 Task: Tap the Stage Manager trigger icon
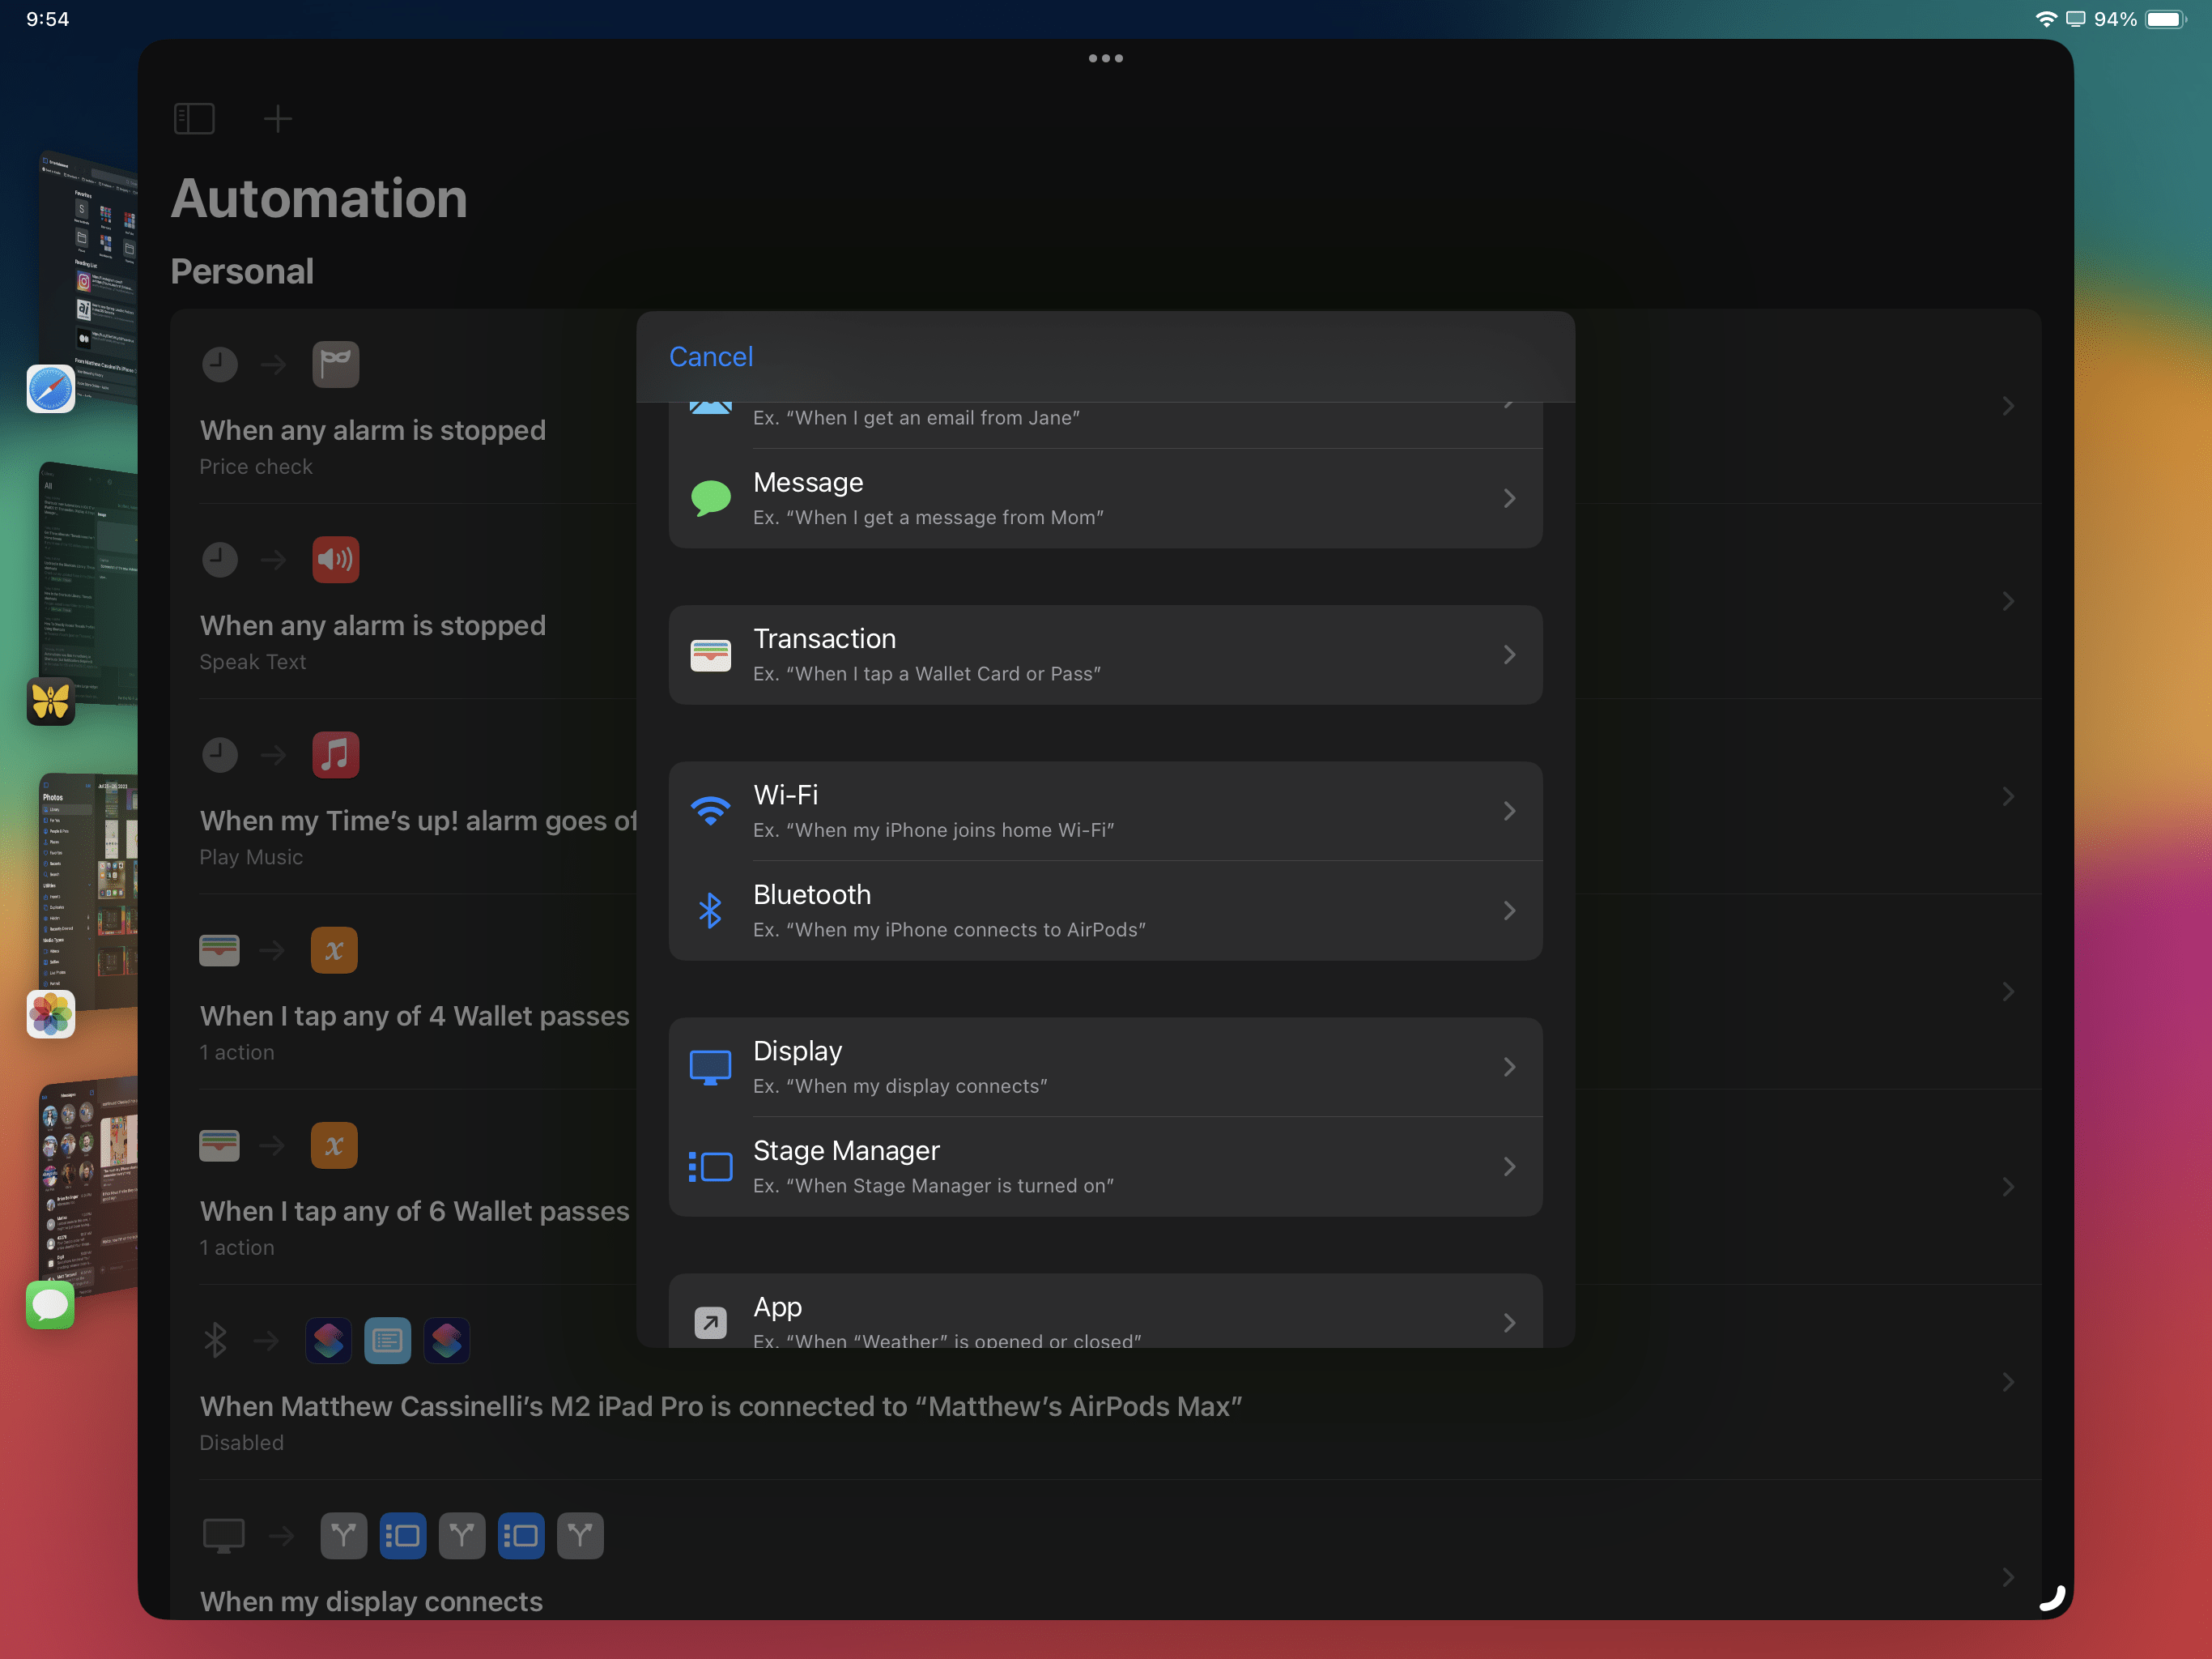710,1166
